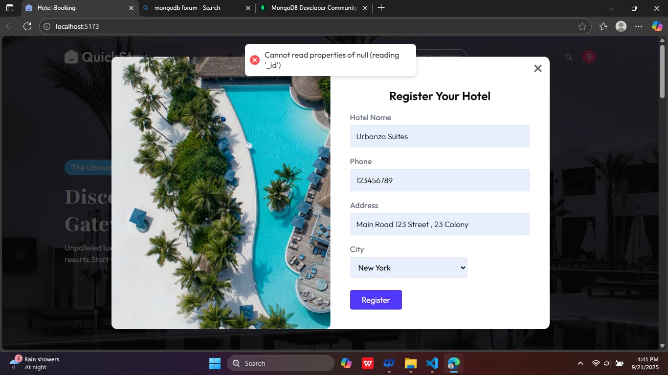Open the Windows Start menu
The width and height of the screenshot is (668, 375).
pyautogui.click(x=215, y=363)
